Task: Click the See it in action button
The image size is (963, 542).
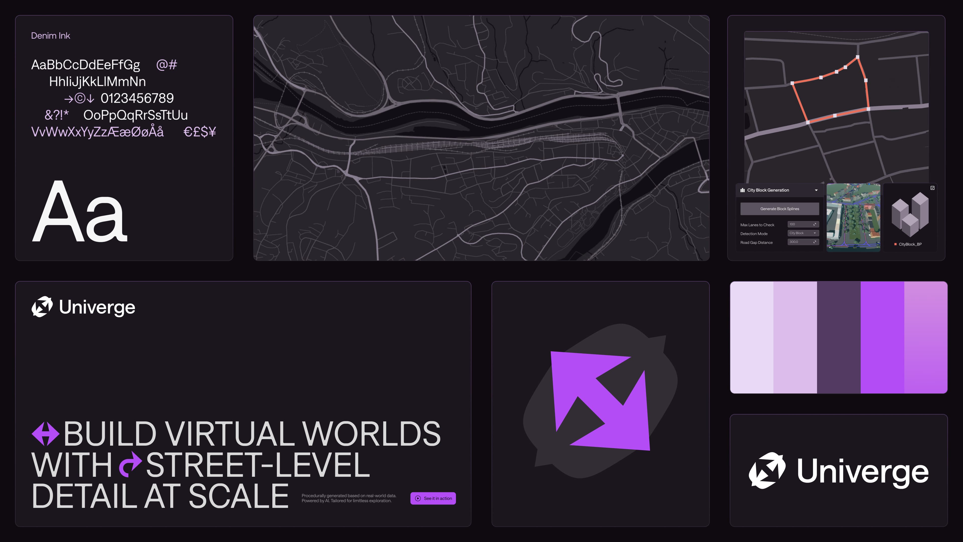Action: 433,498
